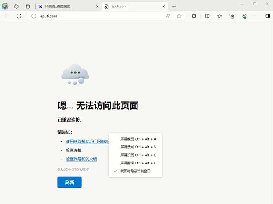The height and width of the screenshot is (204, 273).
Task: Select 屏幕截图 Ctrl+Alt+A menu item
Action: pos(138,139)
